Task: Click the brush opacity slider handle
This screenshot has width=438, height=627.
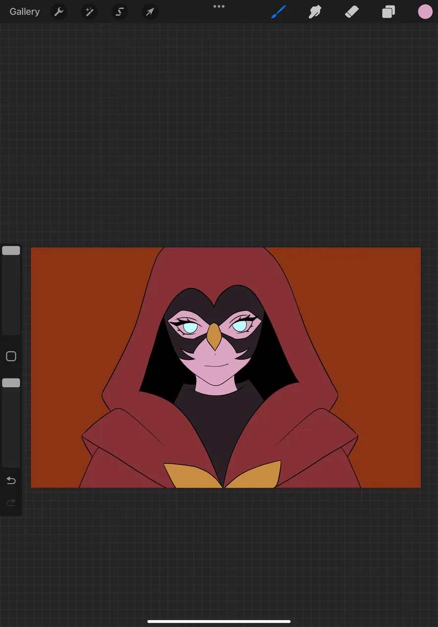Action: [x=11, y=383]
